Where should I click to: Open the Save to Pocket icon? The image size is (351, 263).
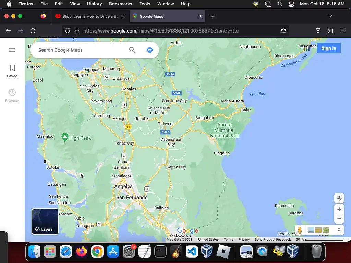(318, 30)
